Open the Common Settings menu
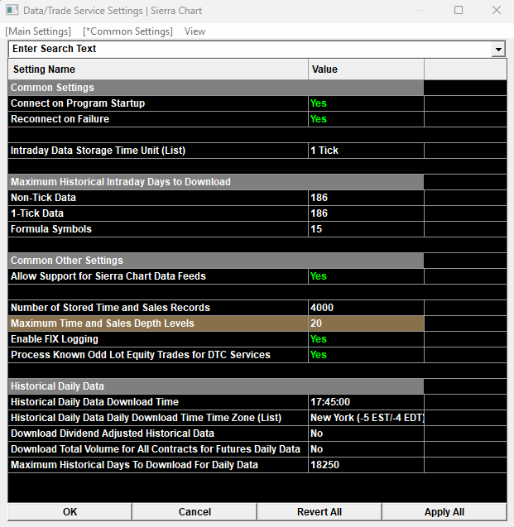The image size is (514, 527). pos(127,31)
